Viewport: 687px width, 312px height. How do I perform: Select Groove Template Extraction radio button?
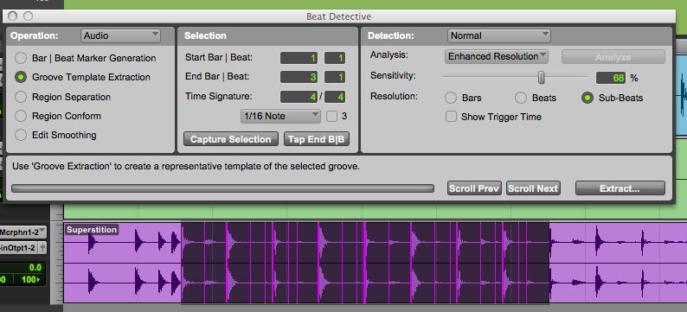click(21, 78)
